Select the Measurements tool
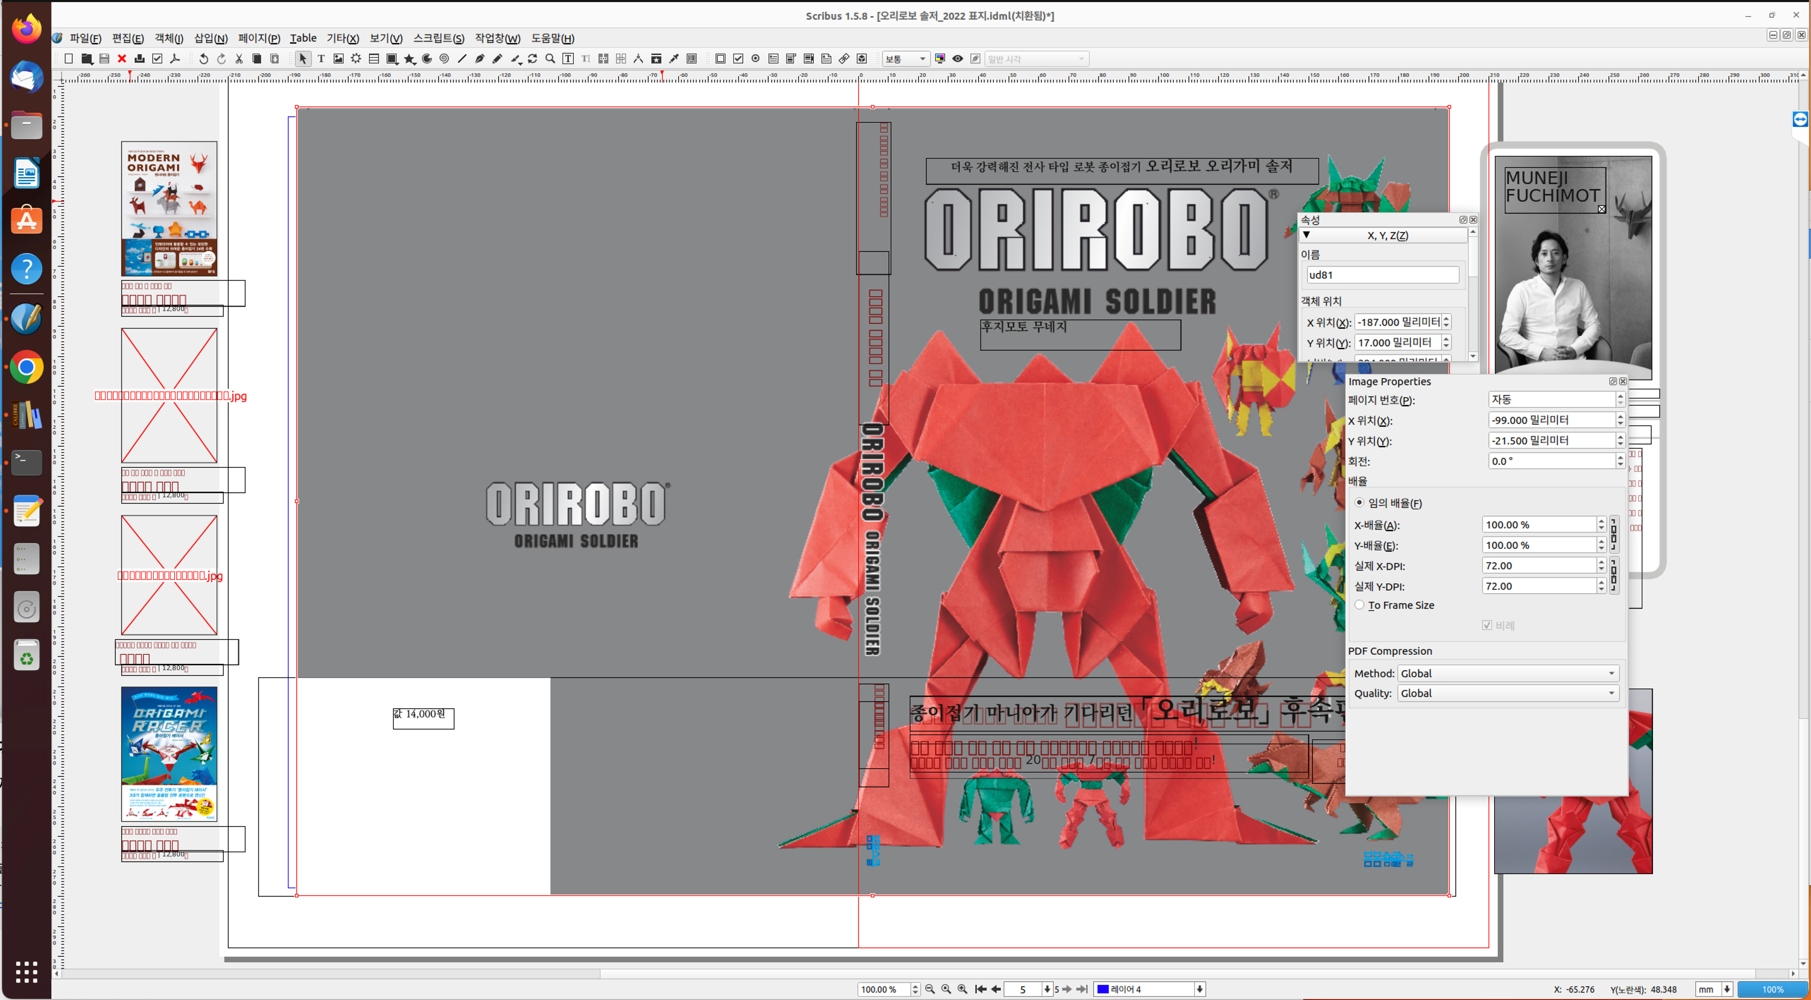The width and height of the screenshot is (1811, 1000). (638, 59)
